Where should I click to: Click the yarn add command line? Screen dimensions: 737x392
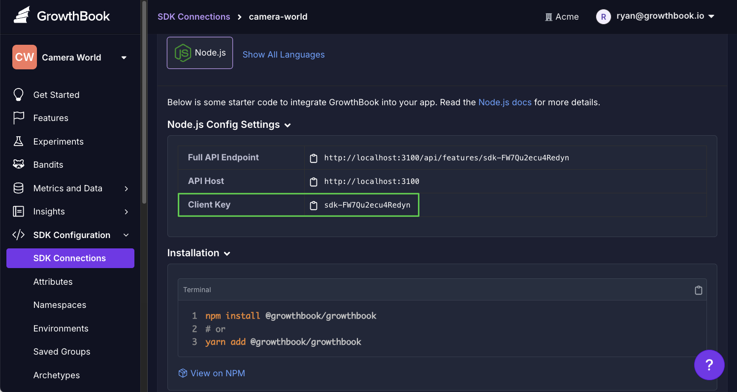tap(283, 342)
